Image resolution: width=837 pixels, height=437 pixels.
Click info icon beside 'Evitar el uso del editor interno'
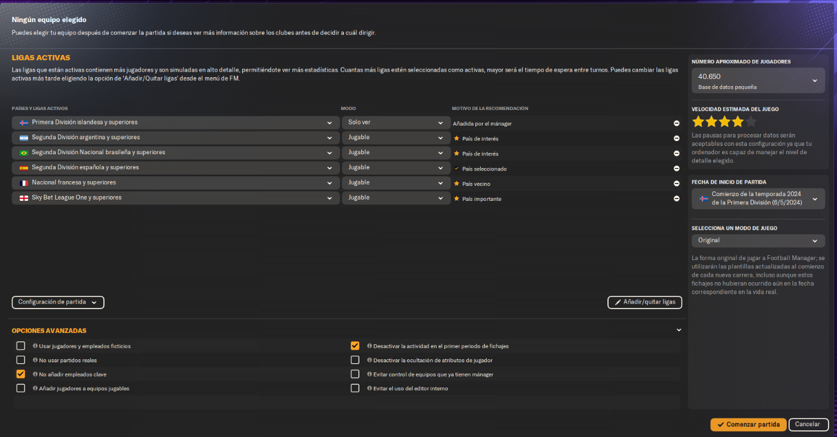tap(369, 389)
